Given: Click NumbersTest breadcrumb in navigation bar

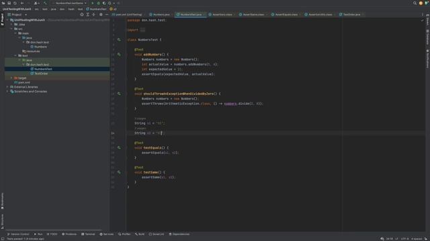Looking at the screenshot, I should [x=96, y=9].
